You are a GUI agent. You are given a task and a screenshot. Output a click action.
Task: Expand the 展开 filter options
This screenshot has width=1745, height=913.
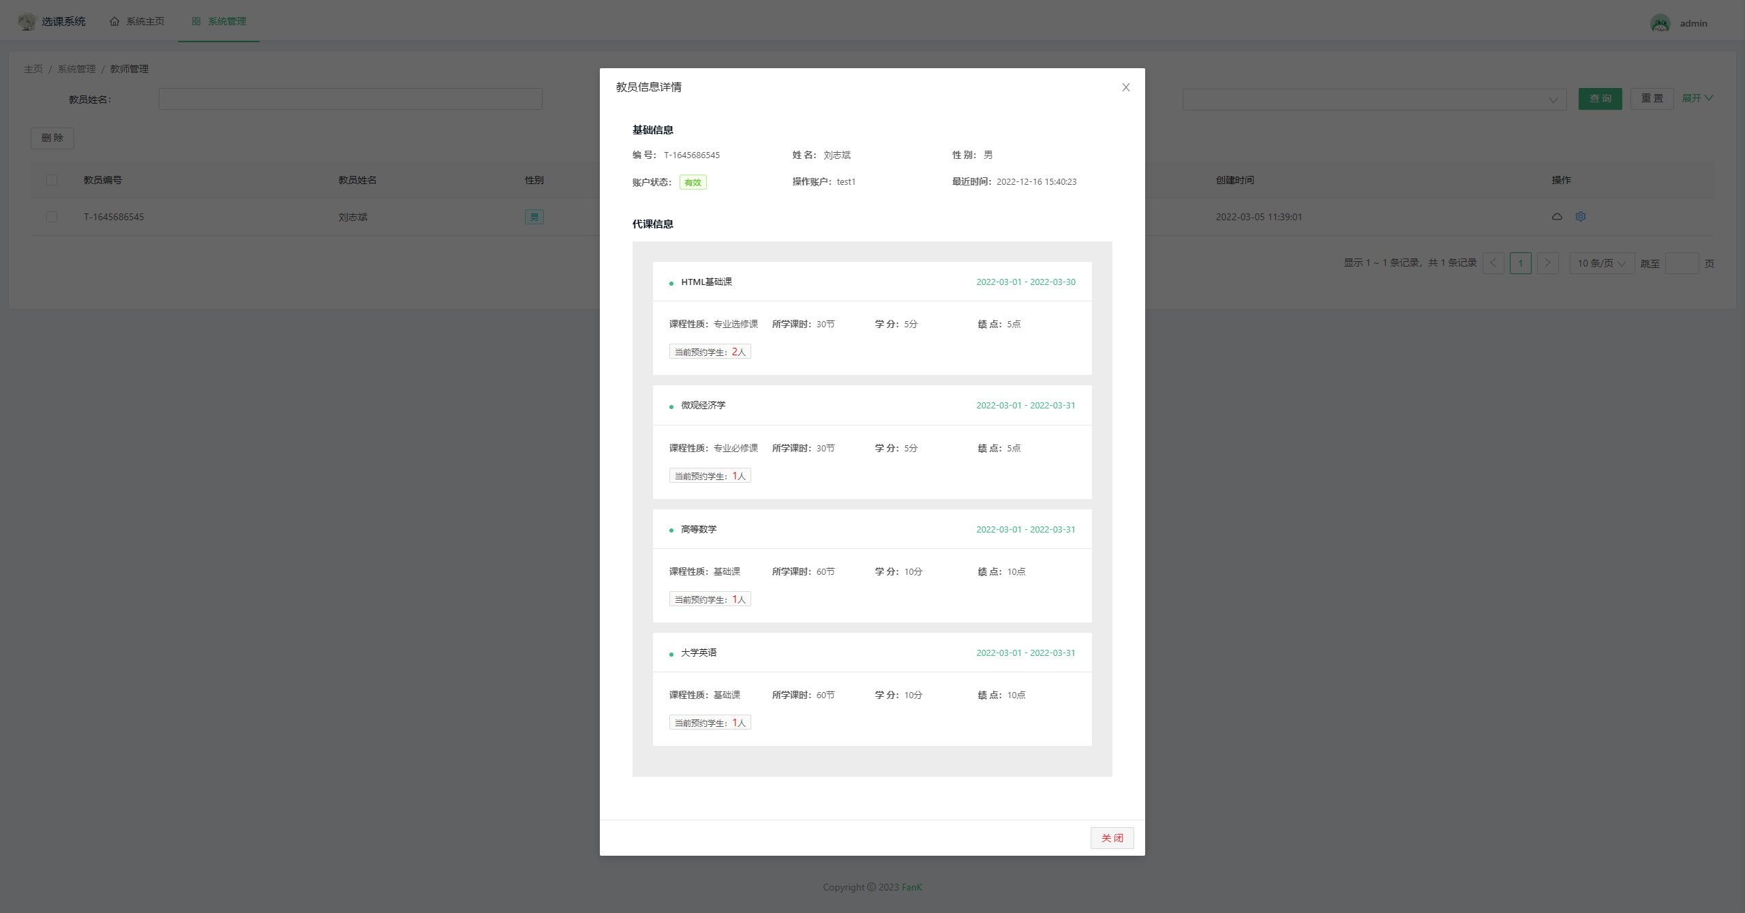coord(1697,98)
